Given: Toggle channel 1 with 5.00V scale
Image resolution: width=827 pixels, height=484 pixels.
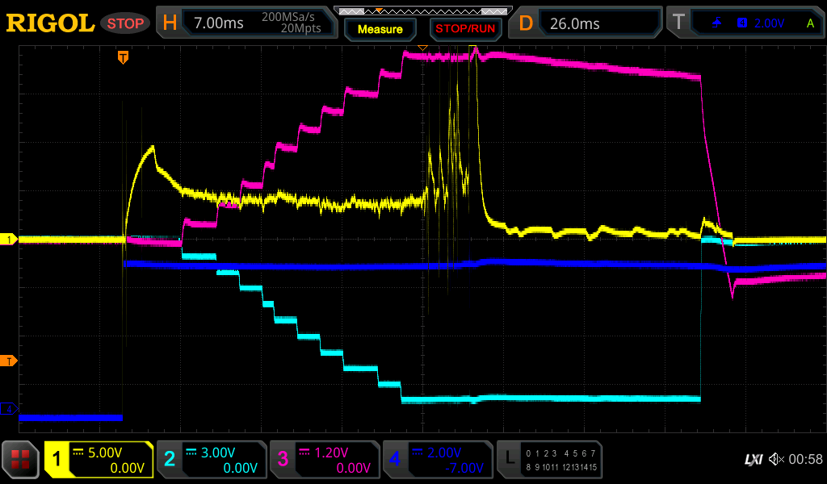Looking at the screenshot, I should tap(99, 460).
